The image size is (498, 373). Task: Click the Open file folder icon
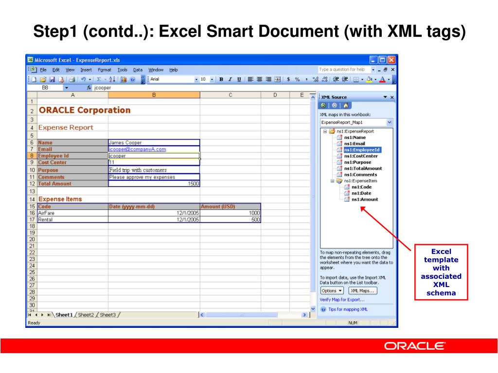(x=43, y=79)
